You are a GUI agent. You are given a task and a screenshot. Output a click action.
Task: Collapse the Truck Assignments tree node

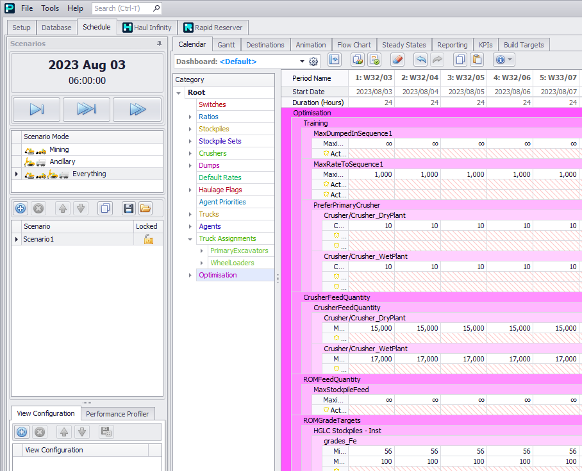[x=190, y=239]
